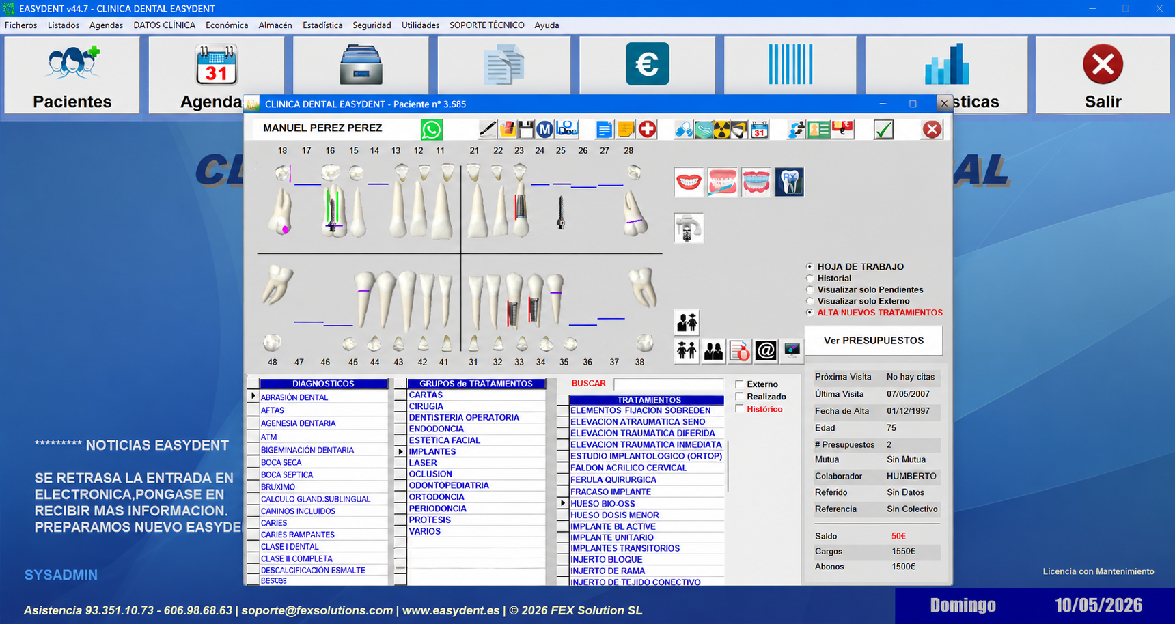
Task: Select Visualizar solo Pendientes option
Action: pyautogui.click(x=810, y=289)
